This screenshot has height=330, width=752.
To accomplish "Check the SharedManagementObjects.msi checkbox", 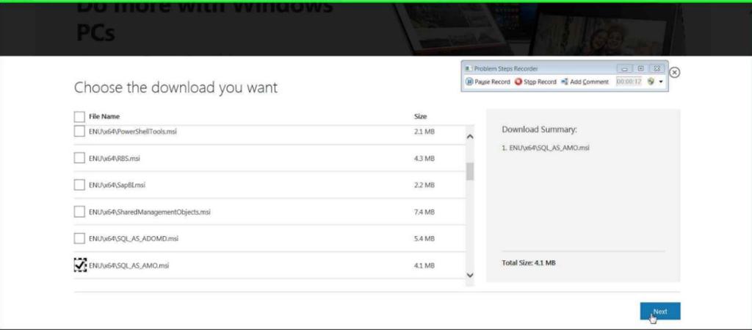I will (x=79, y=212).
